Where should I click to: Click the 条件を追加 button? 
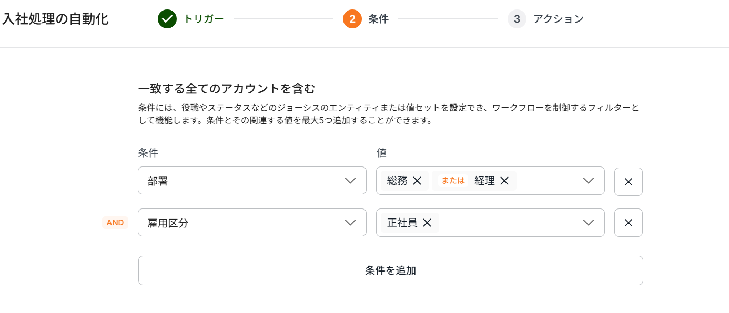tap(390, 270)
